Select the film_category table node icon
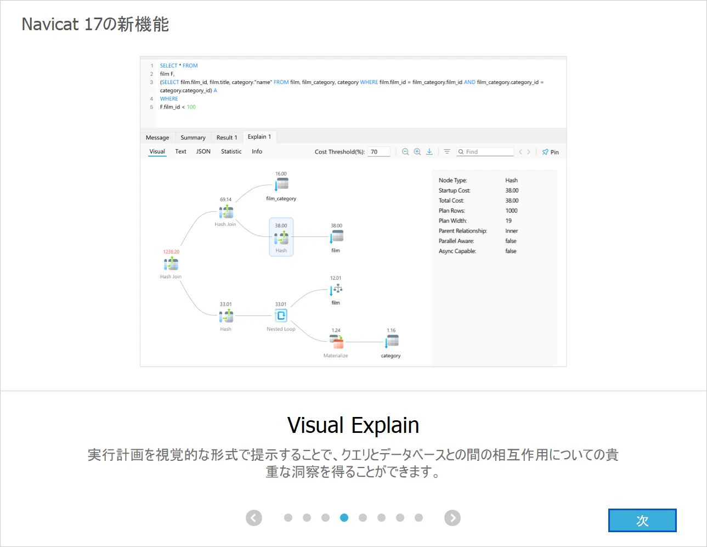 [281, 184]
